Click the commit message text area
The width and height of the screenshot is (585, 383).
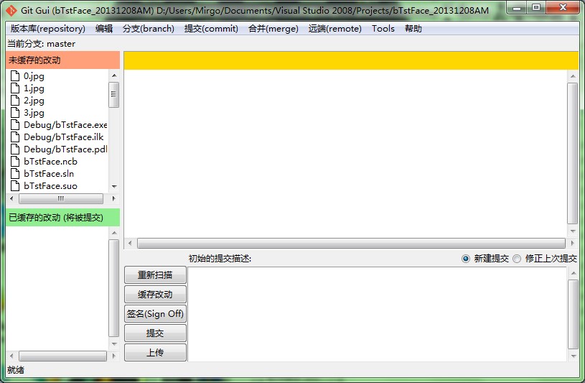pos(377,314)
